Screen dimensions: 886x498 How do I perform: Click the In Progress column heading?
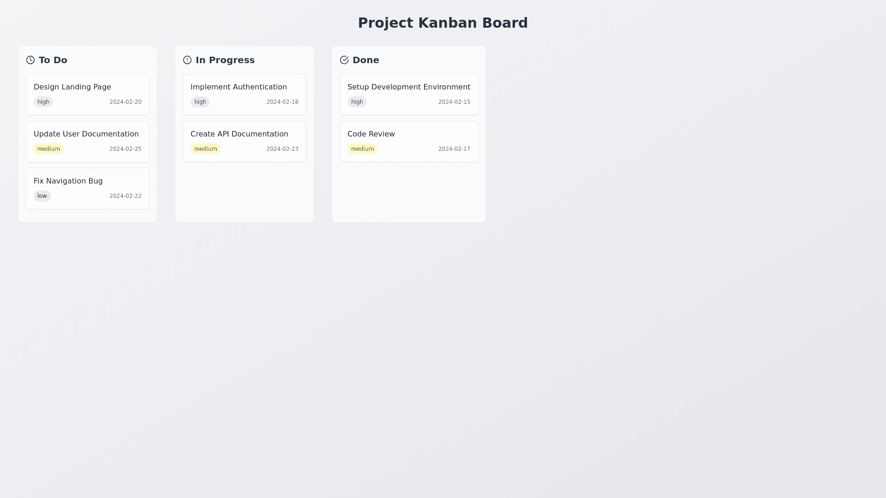pyautogui.click(x=225, y=60)
